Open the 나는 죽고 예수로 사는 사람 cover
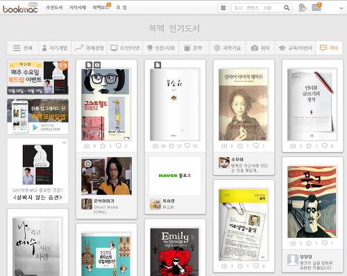 coord(37,247)
